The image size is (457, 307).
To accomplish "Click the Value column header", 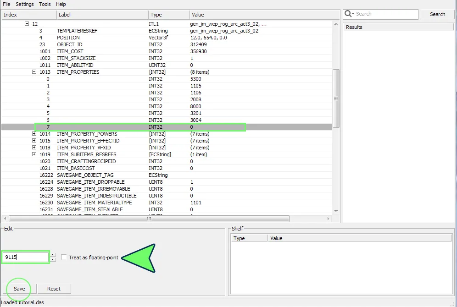I will point(198,15).
